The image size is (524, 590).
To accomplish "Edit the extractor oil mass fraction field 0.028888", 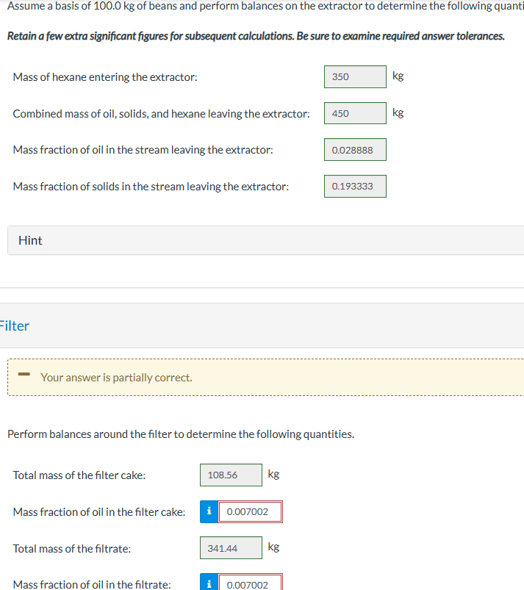I will [355, 150].
